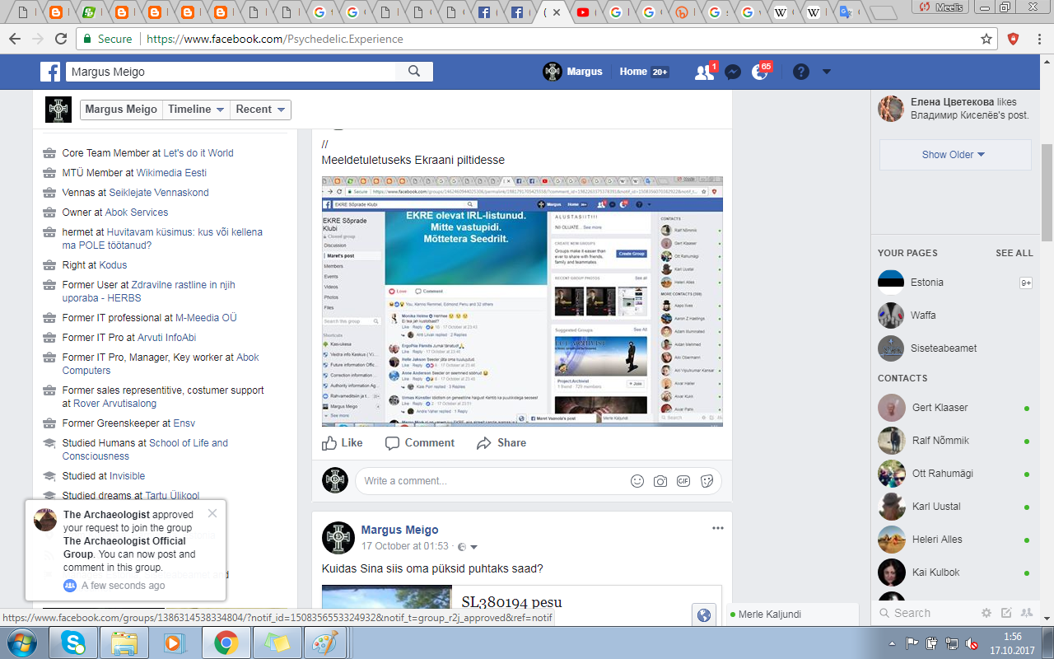This screenshot has height=659, width=1054.
Task: Open Windows Explorer from the taskbar
Action: pos(124,642)
